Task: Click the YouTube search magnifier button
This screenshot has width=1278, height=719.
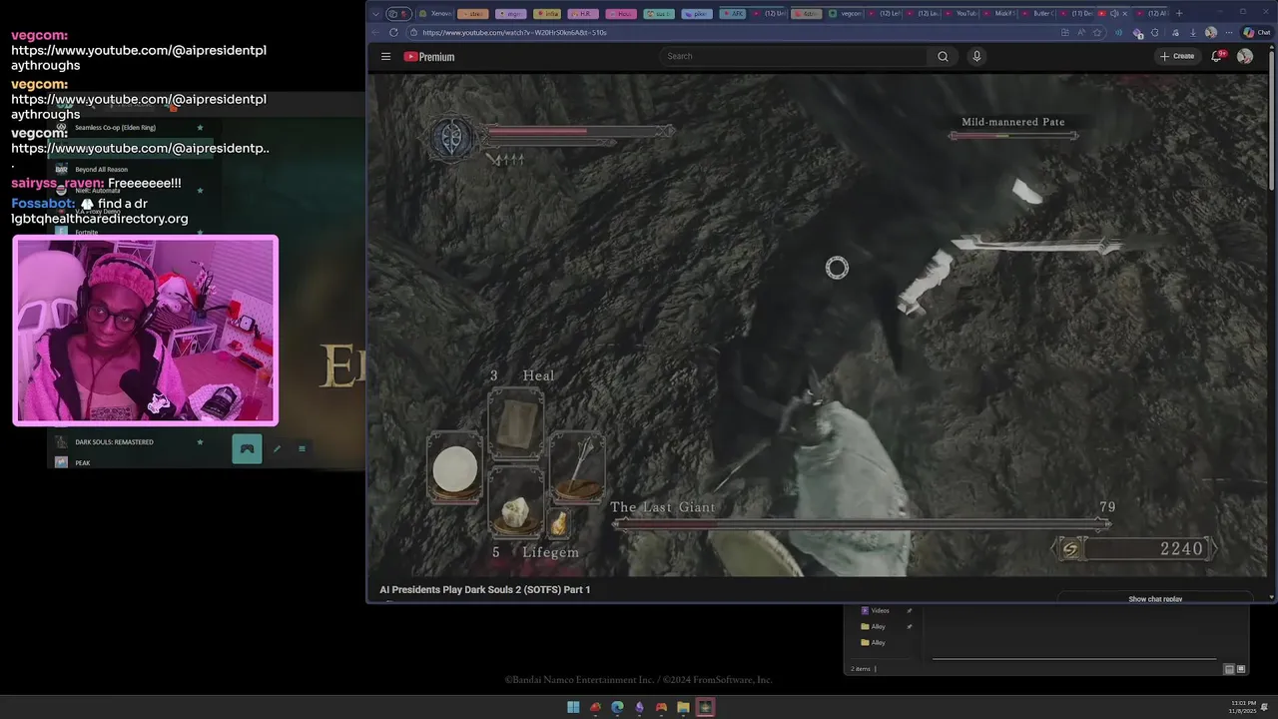Action: click(x=943, y=56)
